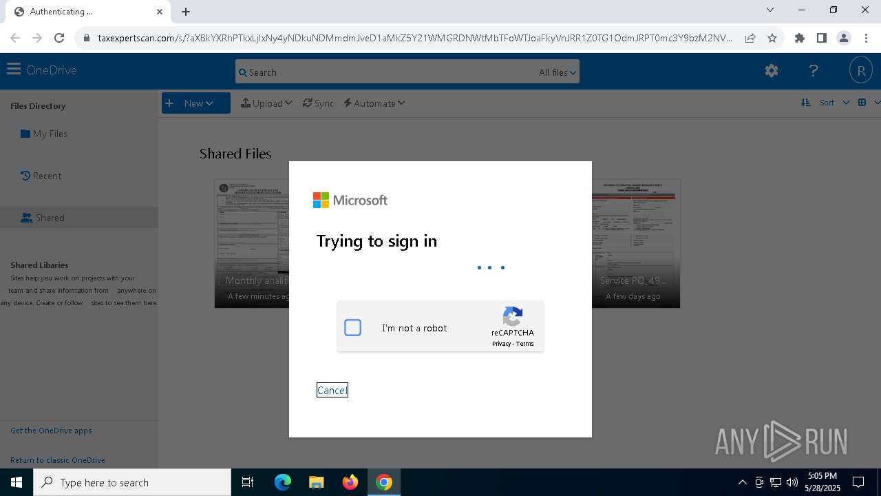Viewport: 881px width, 496px height.
Task: Select My Files in directory
Action: pos(44,134)
